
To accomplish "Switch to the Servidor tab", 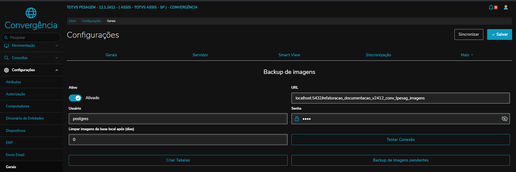I will coord(200,55).
